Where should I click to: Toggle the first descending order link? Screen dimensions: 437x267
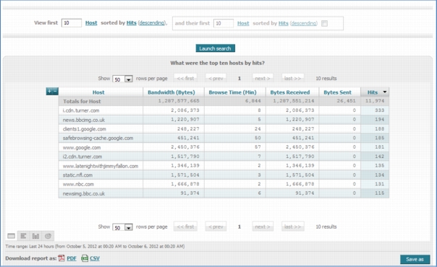152,23
